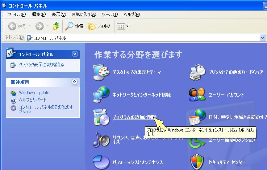
Task: Open the Windows Update link
Action: click(34, 93)
